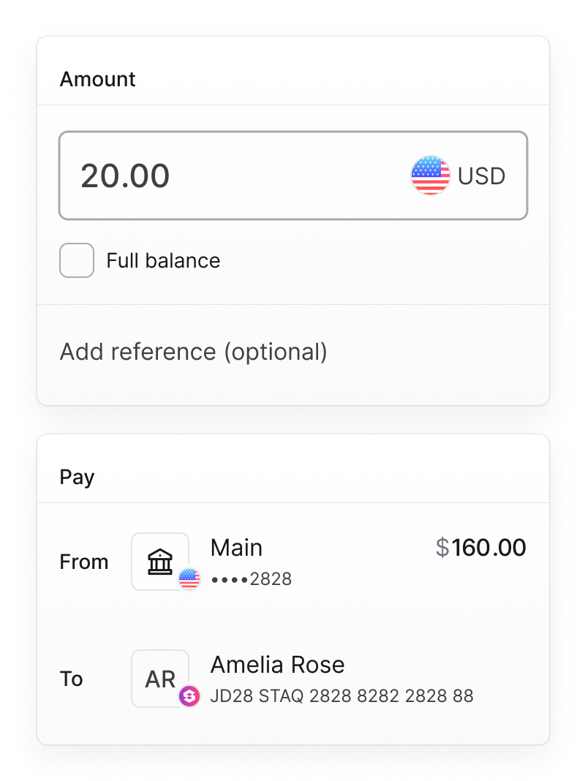Click the To label

coord(72,679)
